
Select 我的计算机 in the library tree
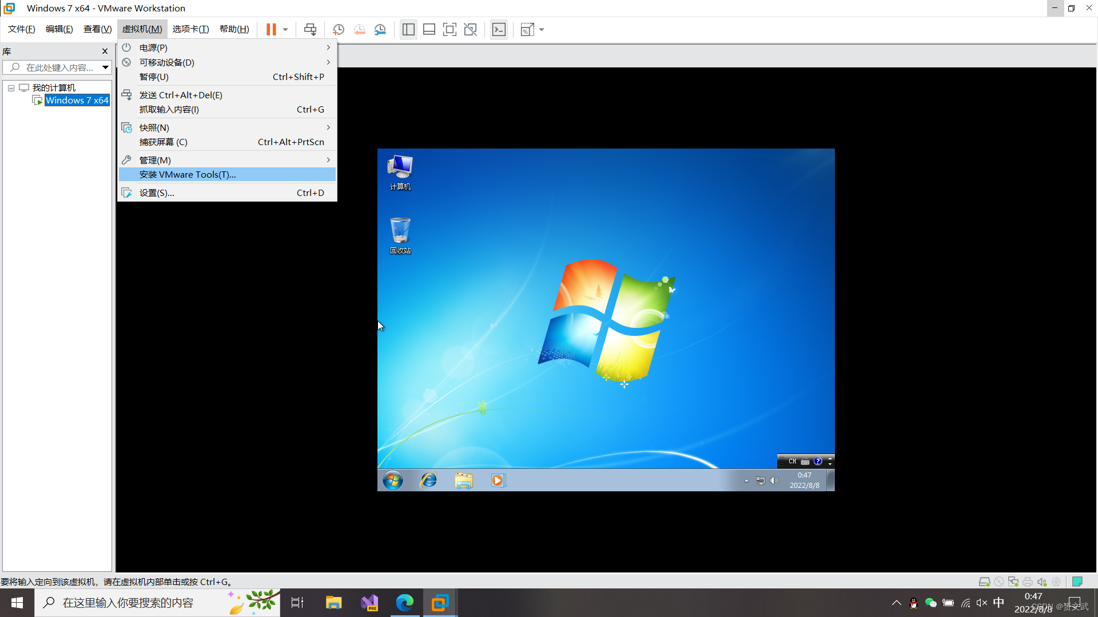coord(54,87)
